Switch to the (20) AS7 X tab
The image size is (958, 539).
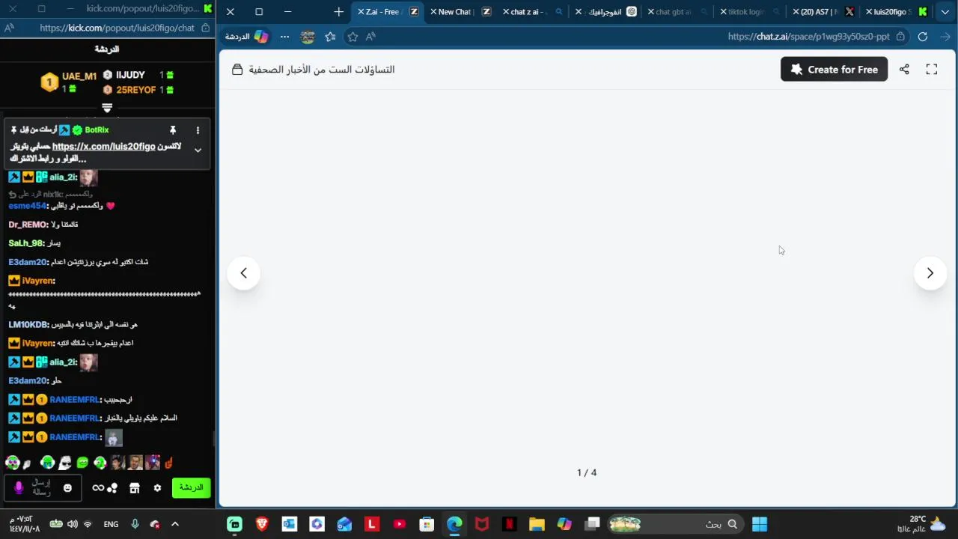point(822,12)
